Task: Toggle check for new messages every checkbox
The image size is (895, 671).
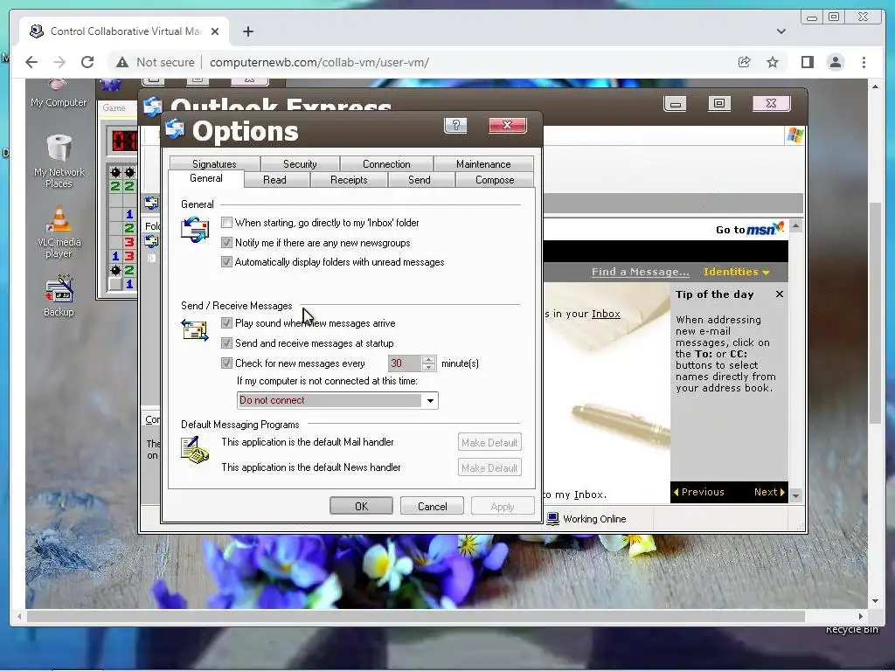Action: coord(226,363)
